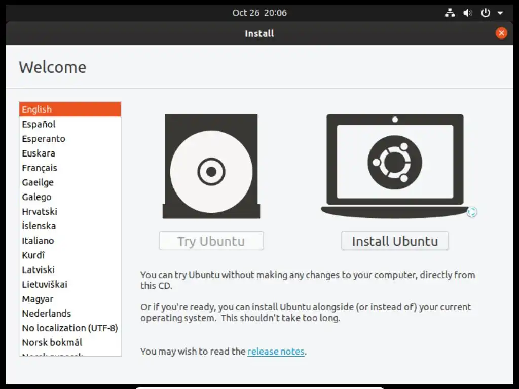This screenshot has width=519, height=389.
Task: Close the Install window
Action: click(x=501, y=33)
